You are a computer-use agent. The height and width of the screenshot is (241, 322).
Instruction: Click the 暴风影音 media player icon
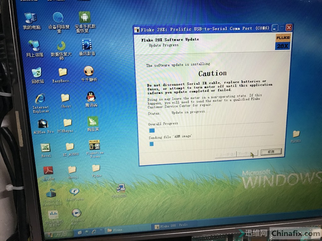point(87,47)
